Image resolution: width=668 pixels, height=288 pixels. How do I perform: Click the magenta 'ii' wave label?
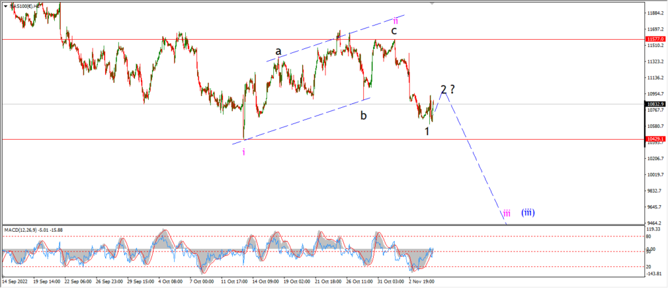[x=396, y=20]
